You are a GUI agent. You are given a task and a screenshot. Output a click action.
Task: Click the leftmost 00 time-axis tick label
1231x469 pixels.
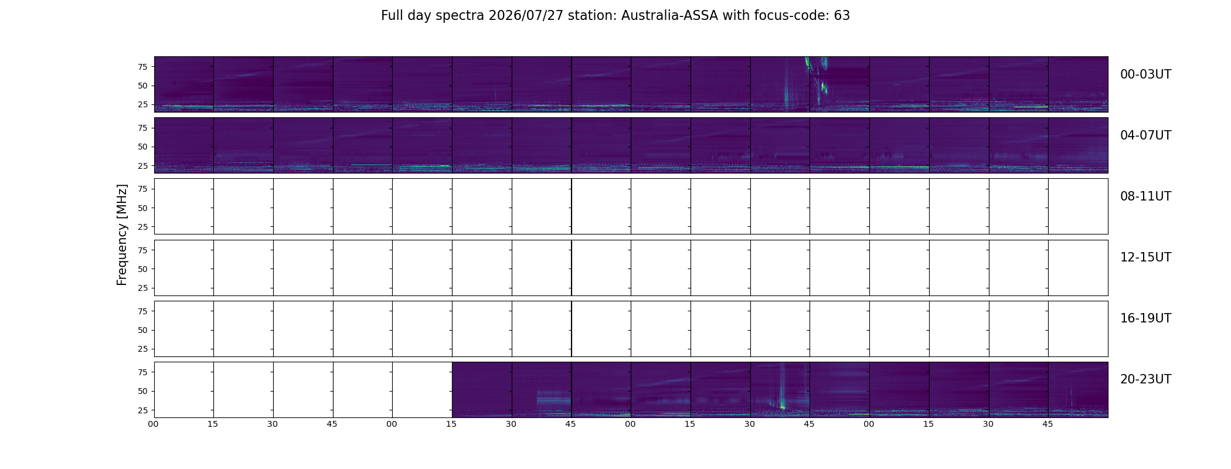[154, 424]
